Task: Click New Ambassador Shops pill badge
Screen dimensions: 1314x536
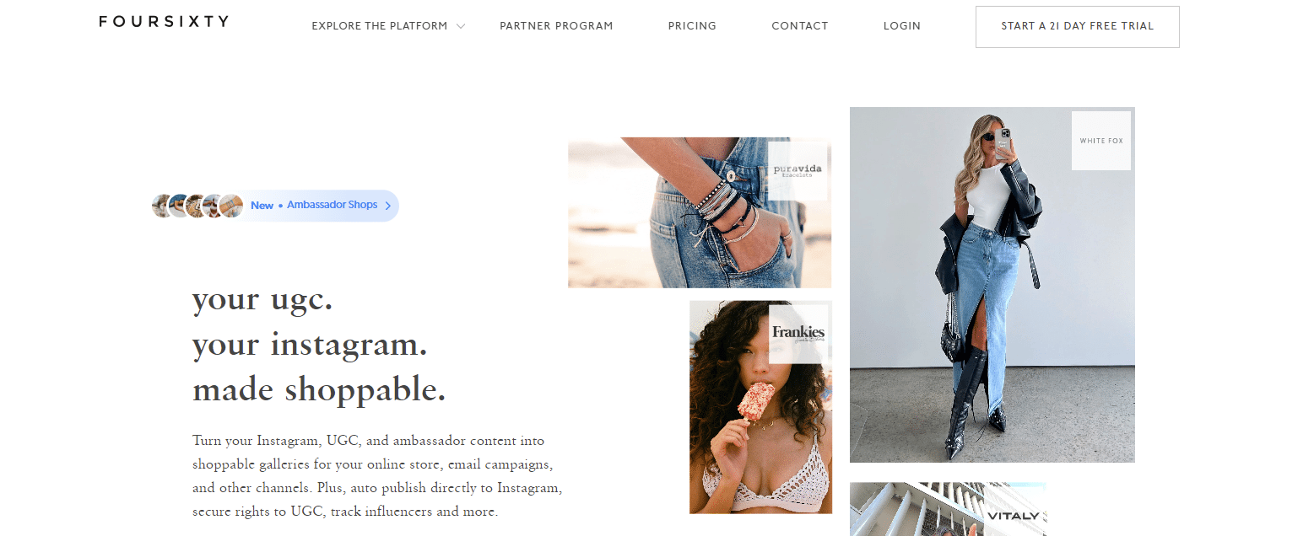Action: [275, 206]
